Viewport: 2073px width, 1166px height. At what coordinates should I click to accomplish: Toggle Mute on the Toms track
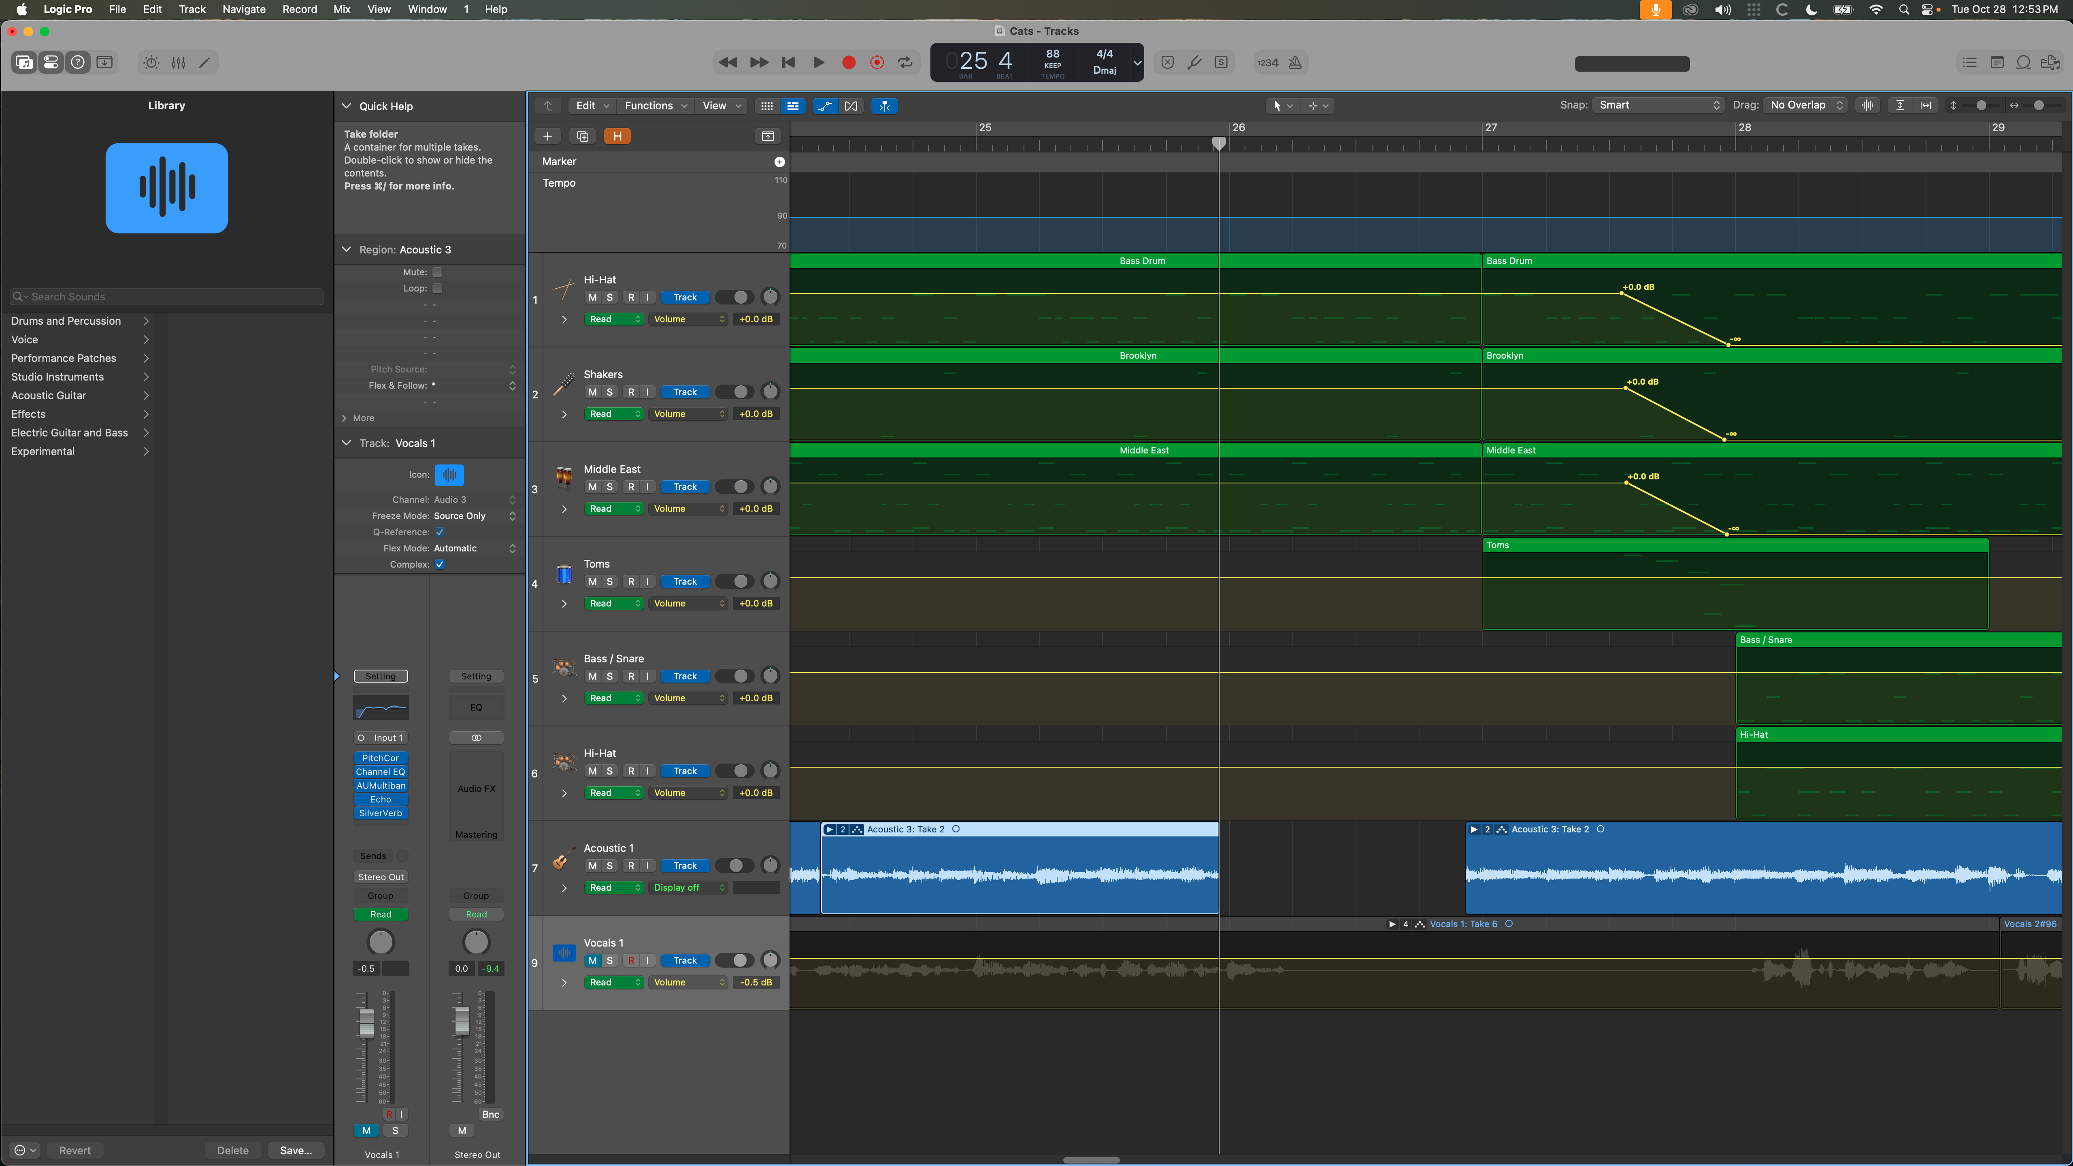click(592, 582)
